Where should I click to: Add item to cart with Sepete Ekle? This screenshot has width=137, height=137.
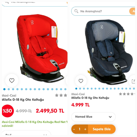[x=102, y=129]
